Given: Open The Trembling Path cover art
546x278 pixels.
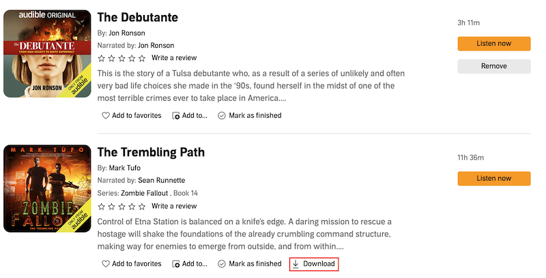Looking at the screenshot, I should [x=47, y=188].
